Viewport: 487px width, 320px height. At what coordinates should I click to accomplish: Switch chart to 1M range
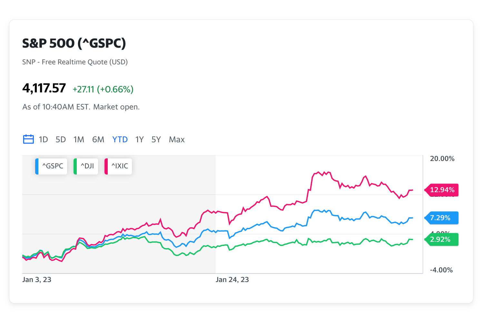79,139
